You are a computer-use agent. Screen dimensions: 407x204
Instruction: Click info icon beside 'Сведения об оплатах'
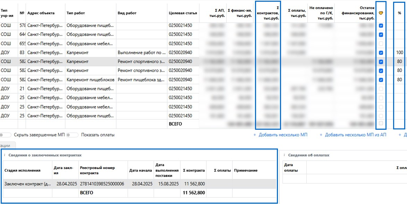(x=285, y=155)
